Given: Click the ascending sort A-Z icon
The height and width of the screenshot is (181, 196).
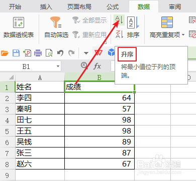Looking at the screenshot, I should coord(119,20).
